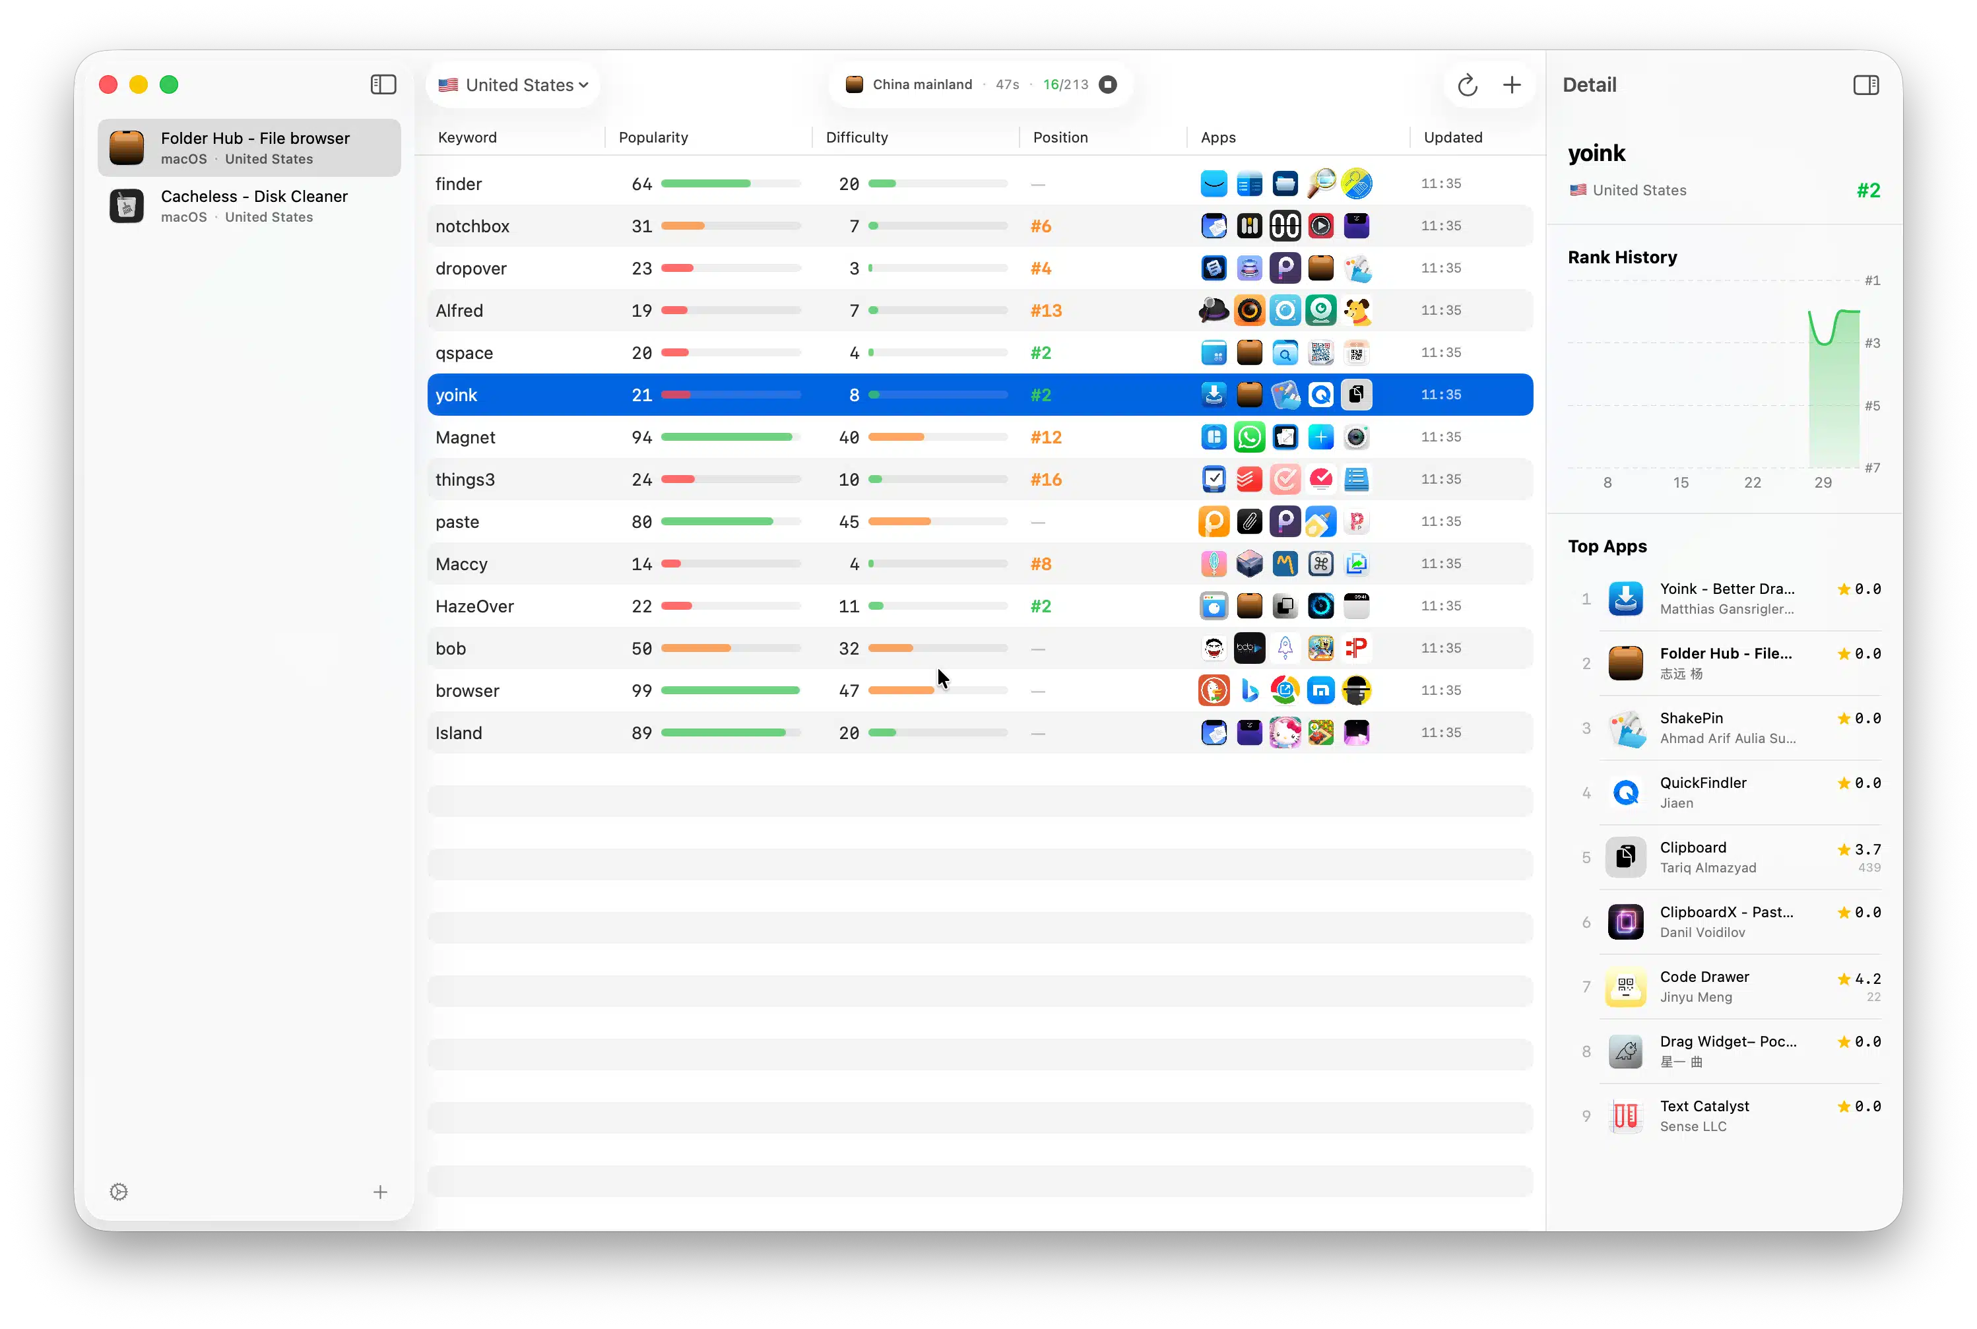This screenshot has width=1977, height=1329.
Task: Select the things3 keyword row
Action: click(980, 480)
